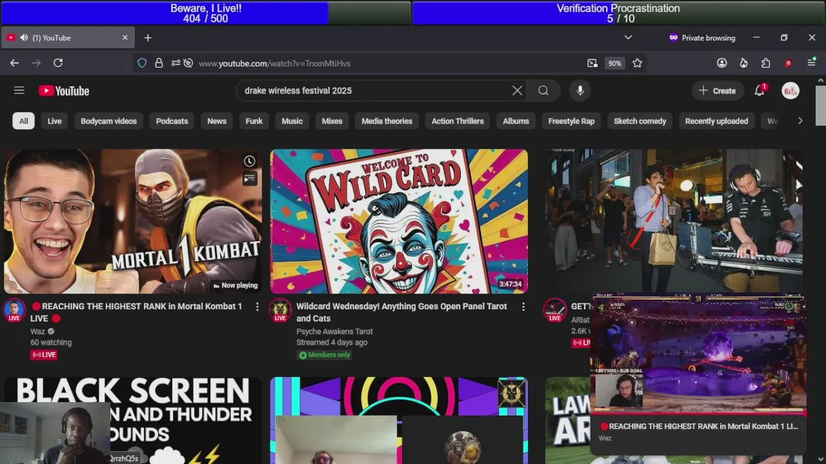The width and height of the screenshot is (826, 464).
Task: Bookmark this page with the star
Action: (638, 63)
